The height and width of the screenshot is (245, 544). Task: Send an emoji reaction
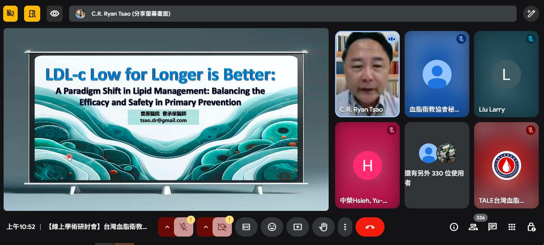(272, 227)
